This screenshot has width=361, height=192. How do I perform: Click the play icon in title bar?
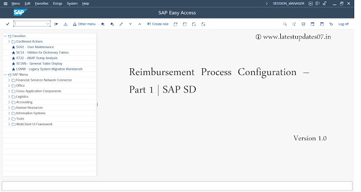pyautogui.click(x=311, y=4)
